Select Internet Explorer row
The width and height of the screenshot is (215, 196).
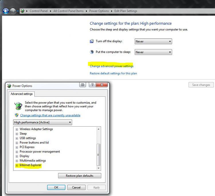[x=30, y=165]
